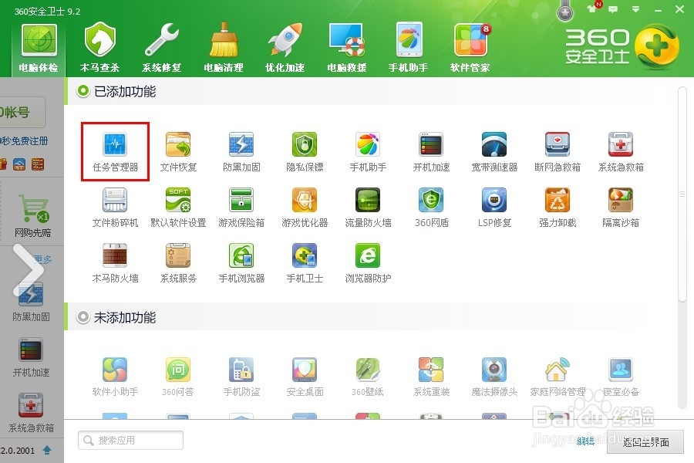This screenshot has height=463, width=694.
Task: Open the 断网急救箱 tool
Action: 558,152
